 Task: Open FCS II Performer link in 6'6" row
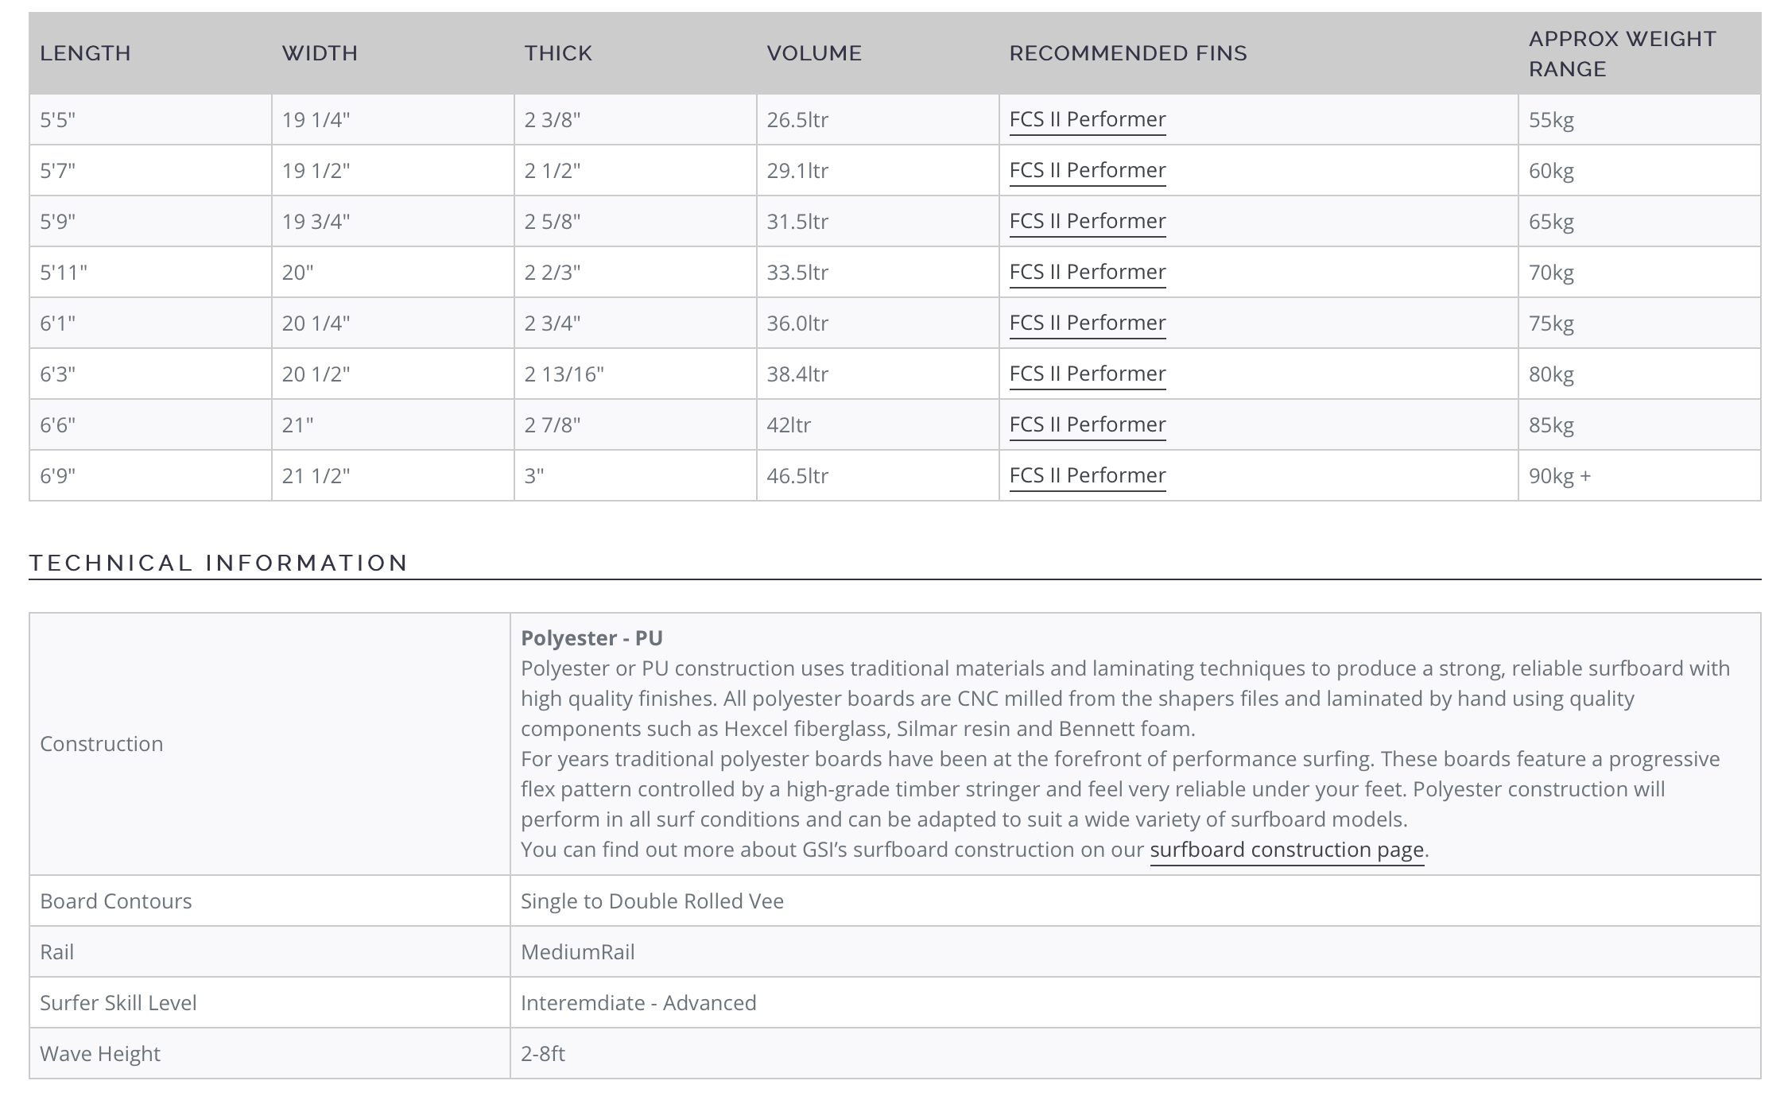pos(1087,424)
